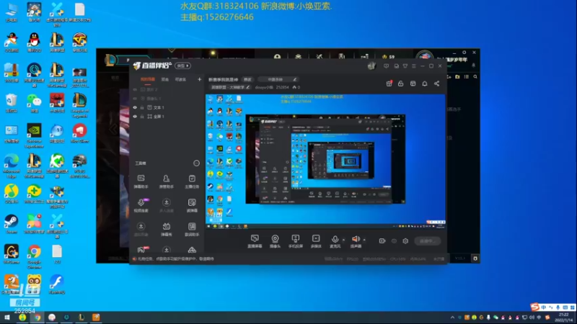Click the Steam desktop icon
The width and height of the screenshot is (577, 324).
pos(12,224)
